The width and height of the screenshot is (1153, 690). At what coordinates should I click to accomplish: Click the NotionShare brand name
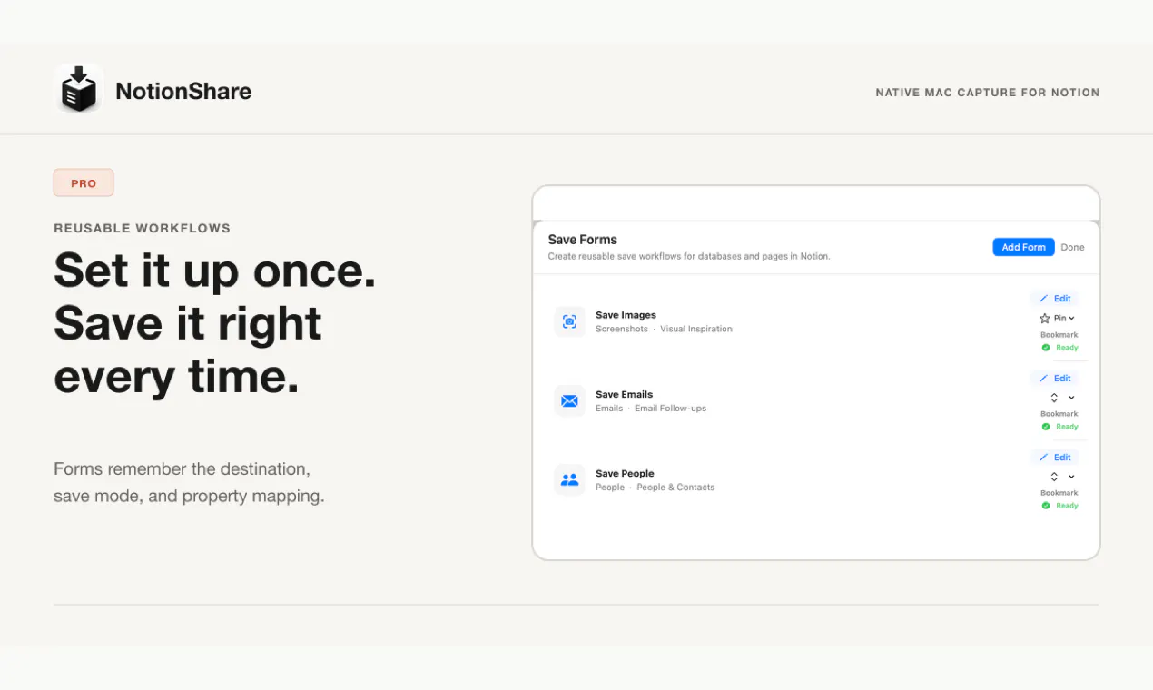tap(183, 91)
